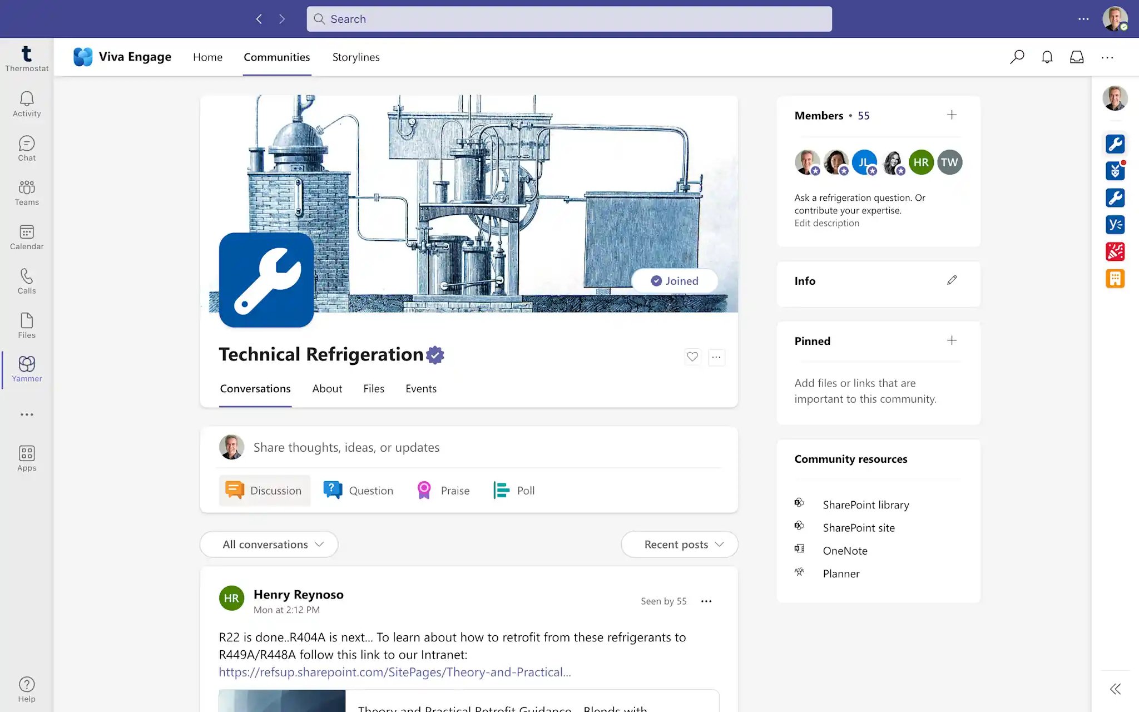Edit Info using the pencil icon
This screenshot has width=1139, height=712.
(x=952, y=280)
